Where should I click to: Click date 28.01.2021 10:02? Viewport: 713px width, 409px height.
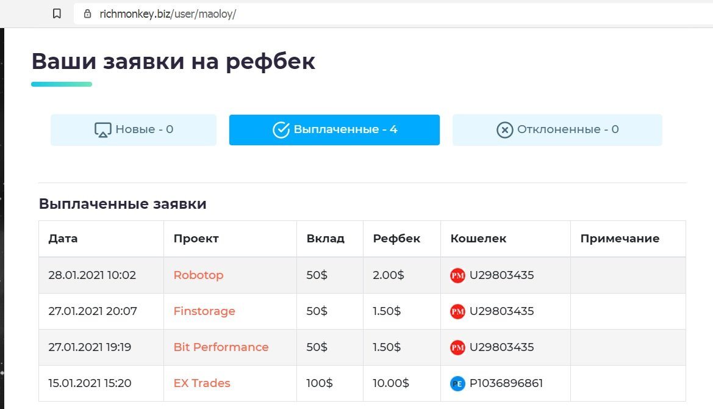click(x=92, y=275)
